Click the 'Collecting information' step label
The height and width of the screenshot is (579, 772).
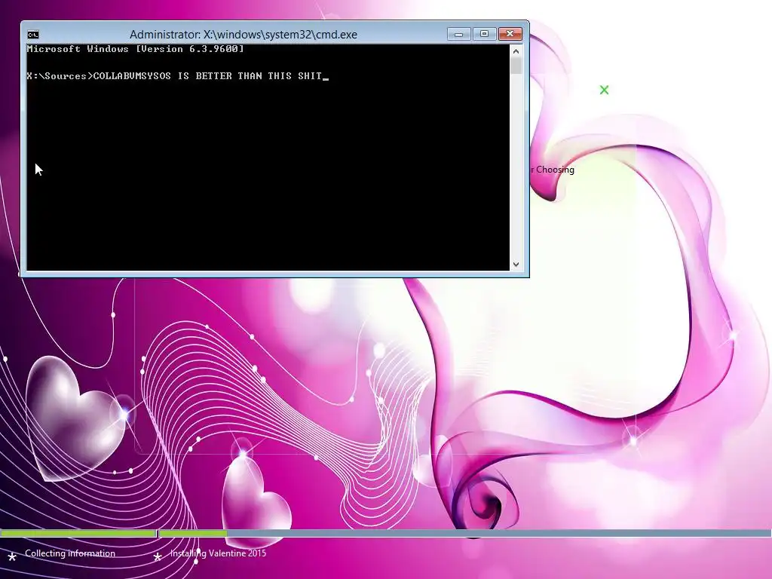[x=70, y=553]
